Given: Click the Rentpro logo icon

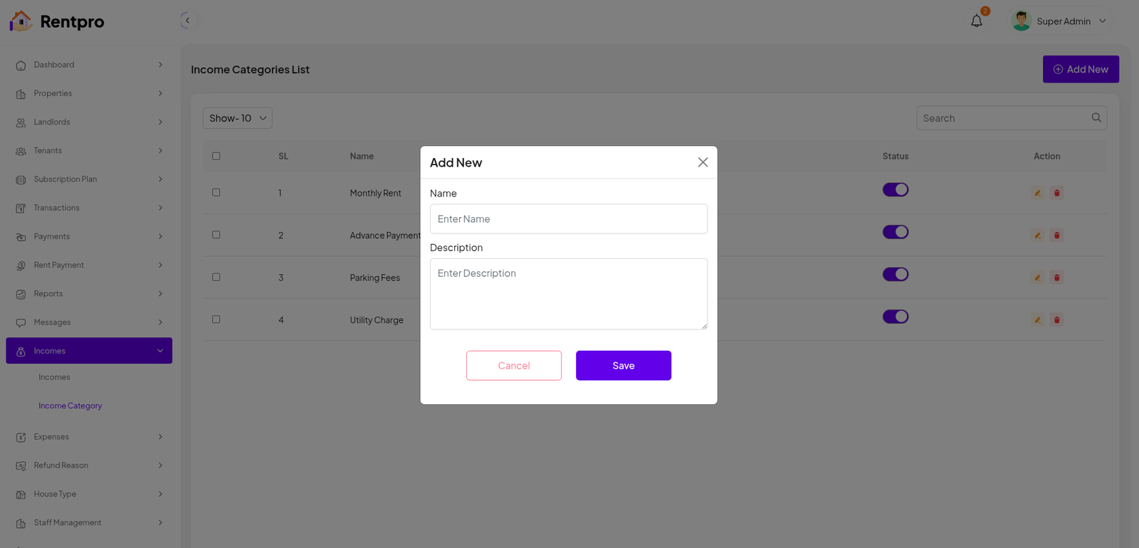Looking at the screenshot, I should coord(21,21).
